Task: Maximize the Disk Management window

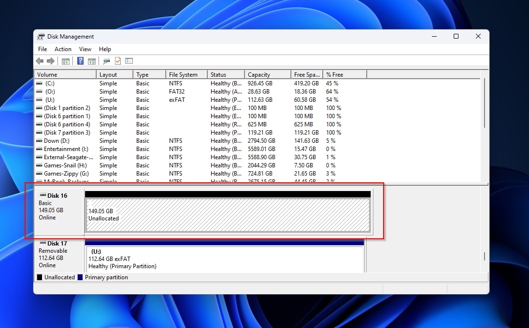Action: pyautogui.click(x=456, y=36)
